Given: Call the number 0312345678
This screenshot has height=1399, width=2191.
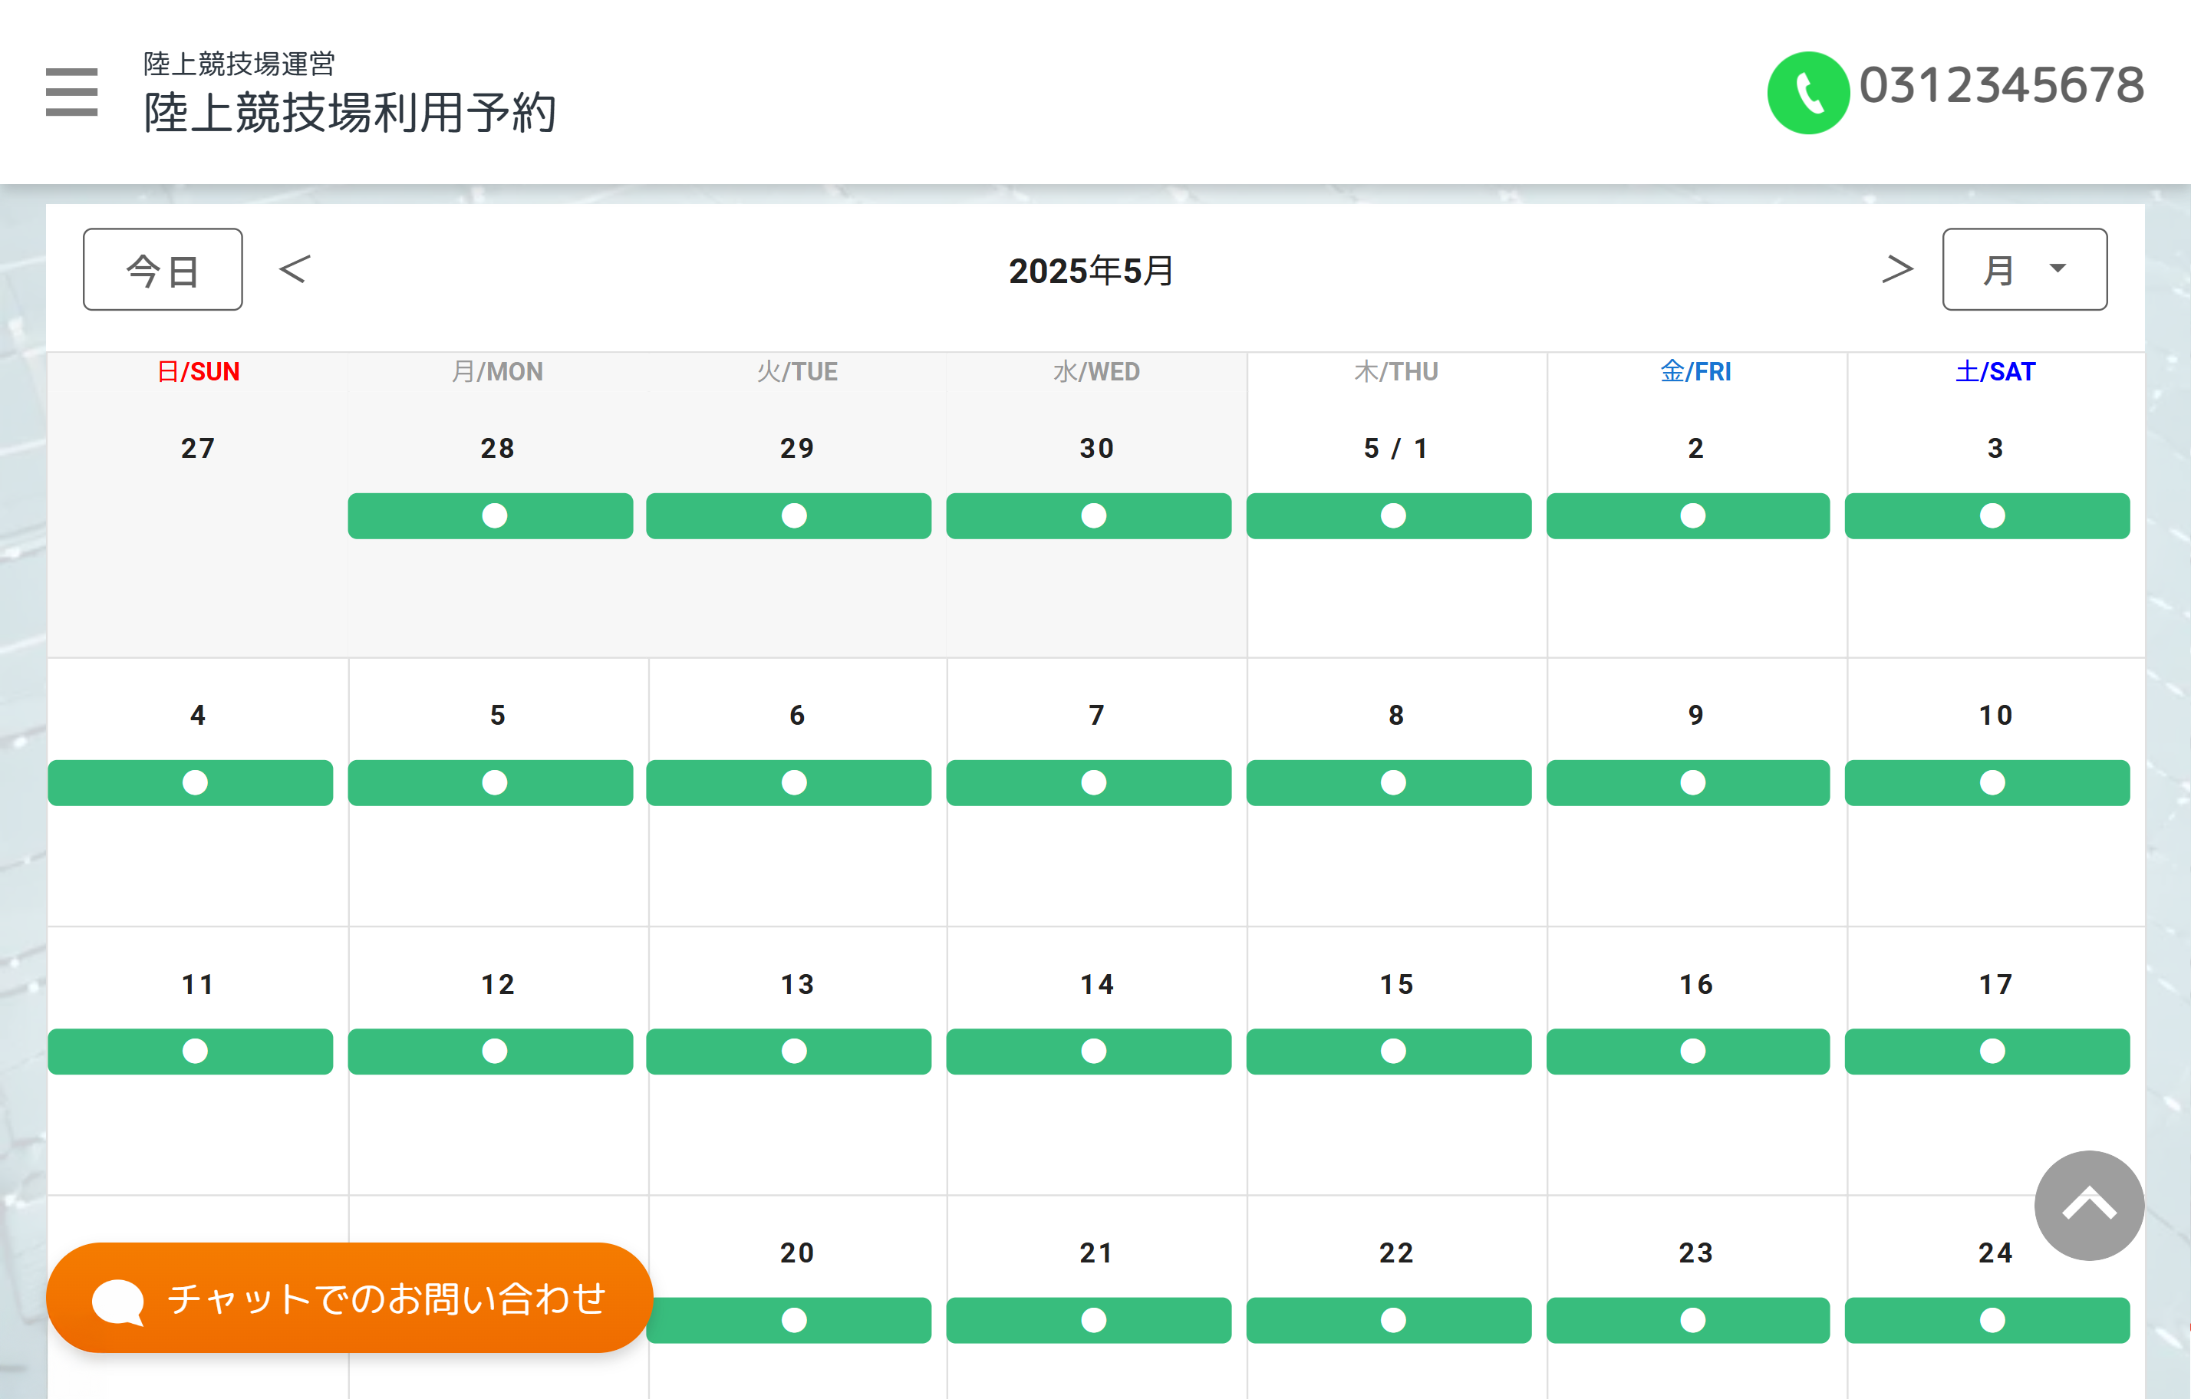Looking at the screenshot, I should (2001, 84).
